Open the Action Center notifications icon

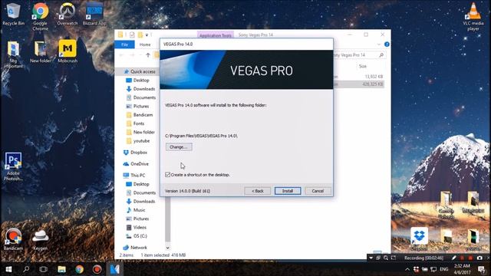[x=481, y=269]
